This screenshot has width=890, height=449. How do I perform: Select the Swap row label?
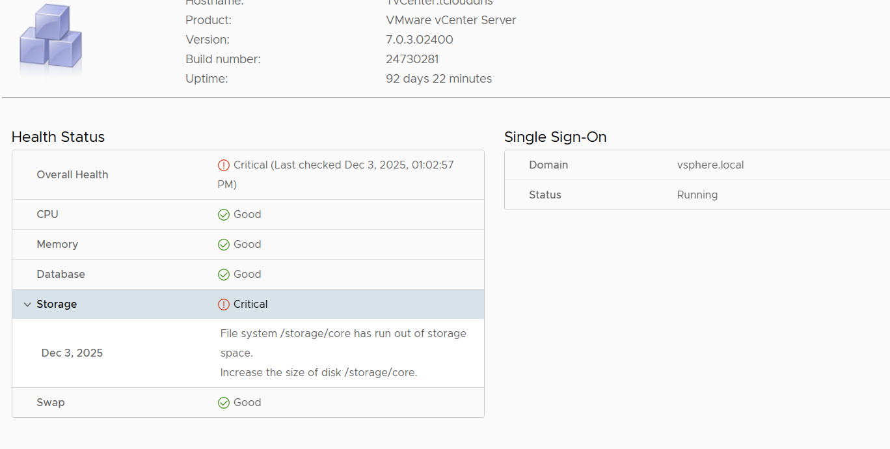click(51, 402)
